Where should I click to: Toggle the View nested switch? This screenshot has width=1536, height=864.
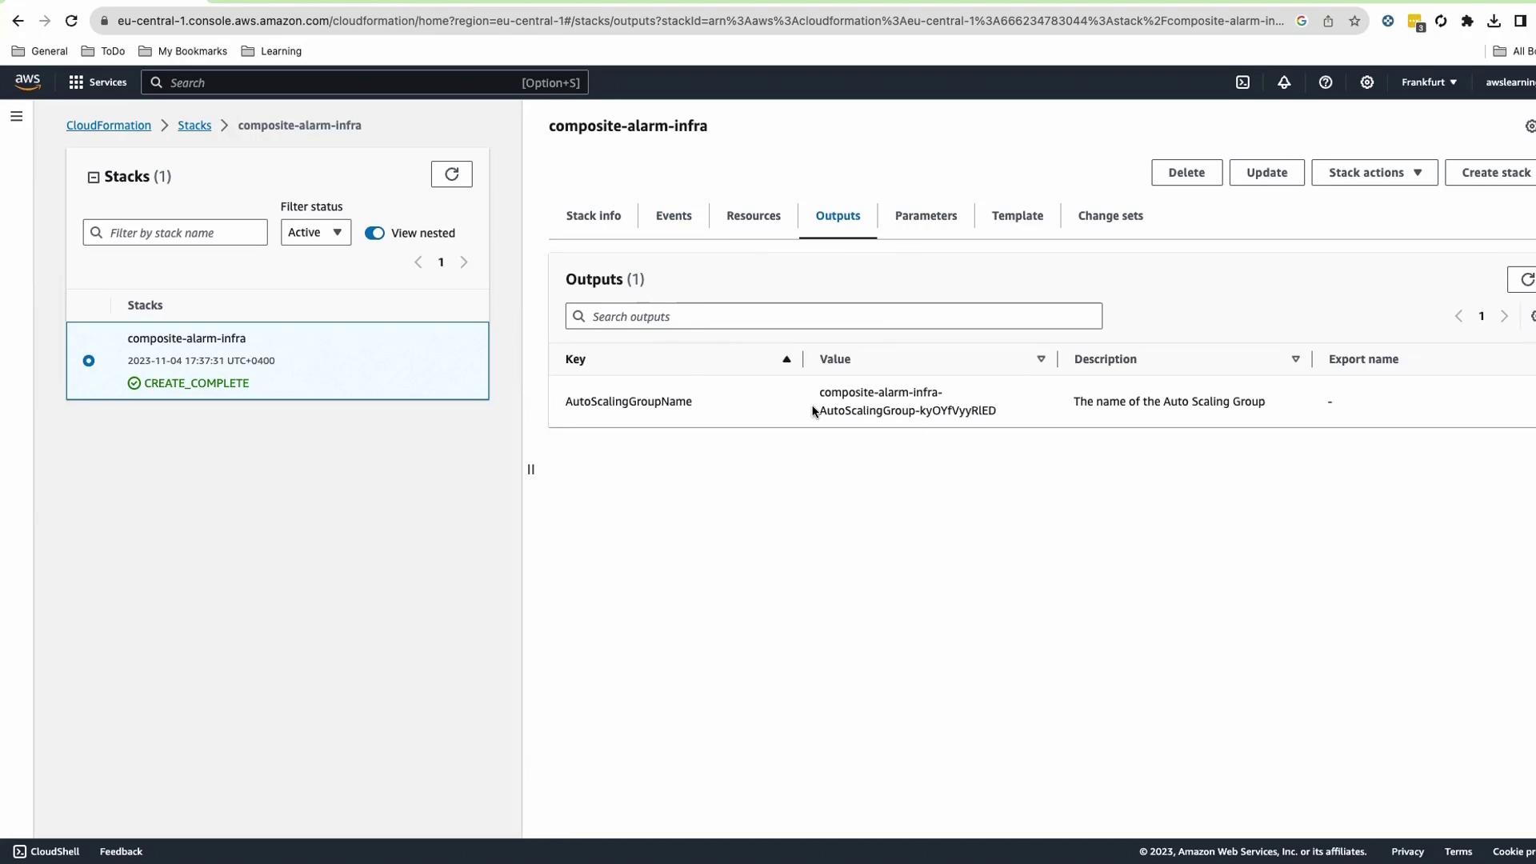click(x=374, y=233)
